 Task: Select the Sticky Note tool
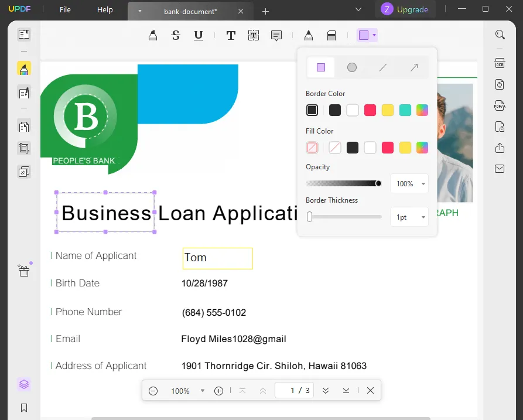click(276, 35)
